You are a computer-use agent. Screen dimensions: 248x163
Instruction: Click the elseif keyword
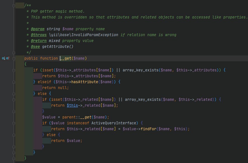coord(44,82)
